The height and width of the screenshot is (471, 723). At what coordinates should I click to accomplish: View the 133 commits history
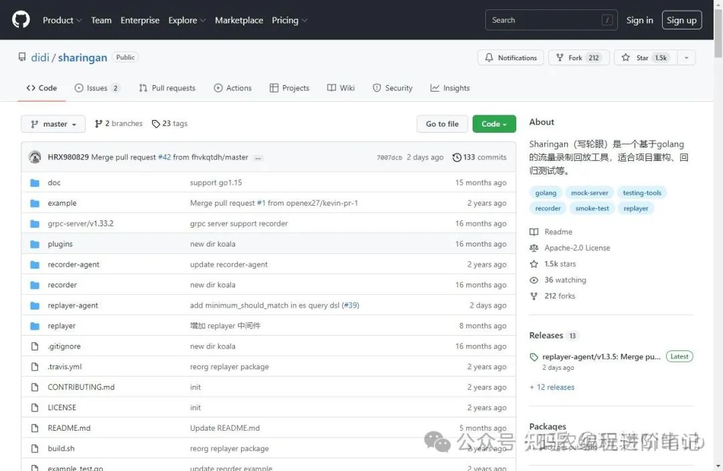479,157
